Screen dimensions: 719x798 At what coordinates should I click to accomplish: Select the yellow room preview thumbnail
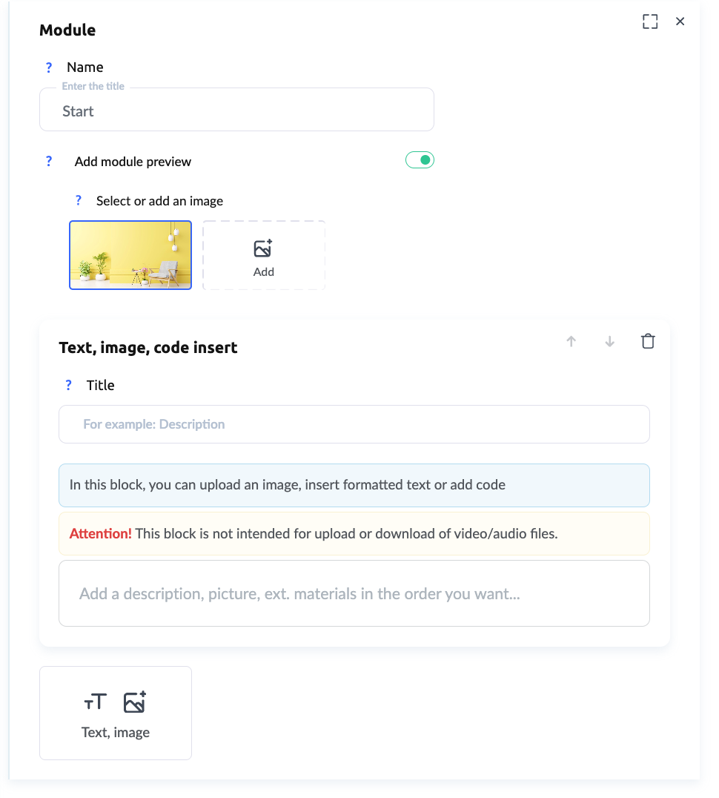(x=130, y=254)
